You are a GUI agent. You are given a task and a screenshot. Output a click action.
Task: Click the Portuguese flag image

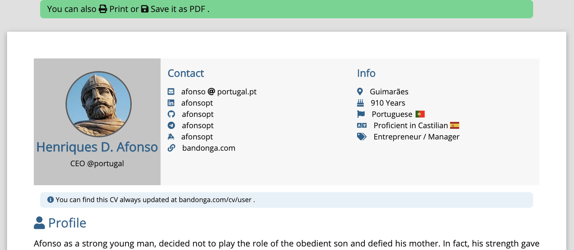420,114
